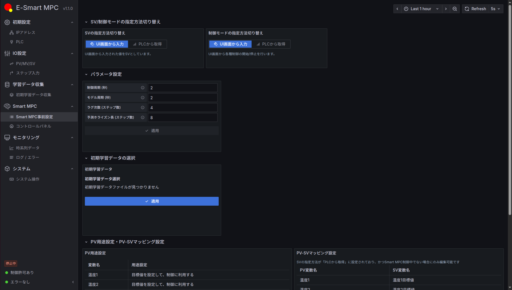Select UI画面から入力 for SVの指定方法
The width and height of the screenshot is (512, 290).
click(x=107, y=44)
